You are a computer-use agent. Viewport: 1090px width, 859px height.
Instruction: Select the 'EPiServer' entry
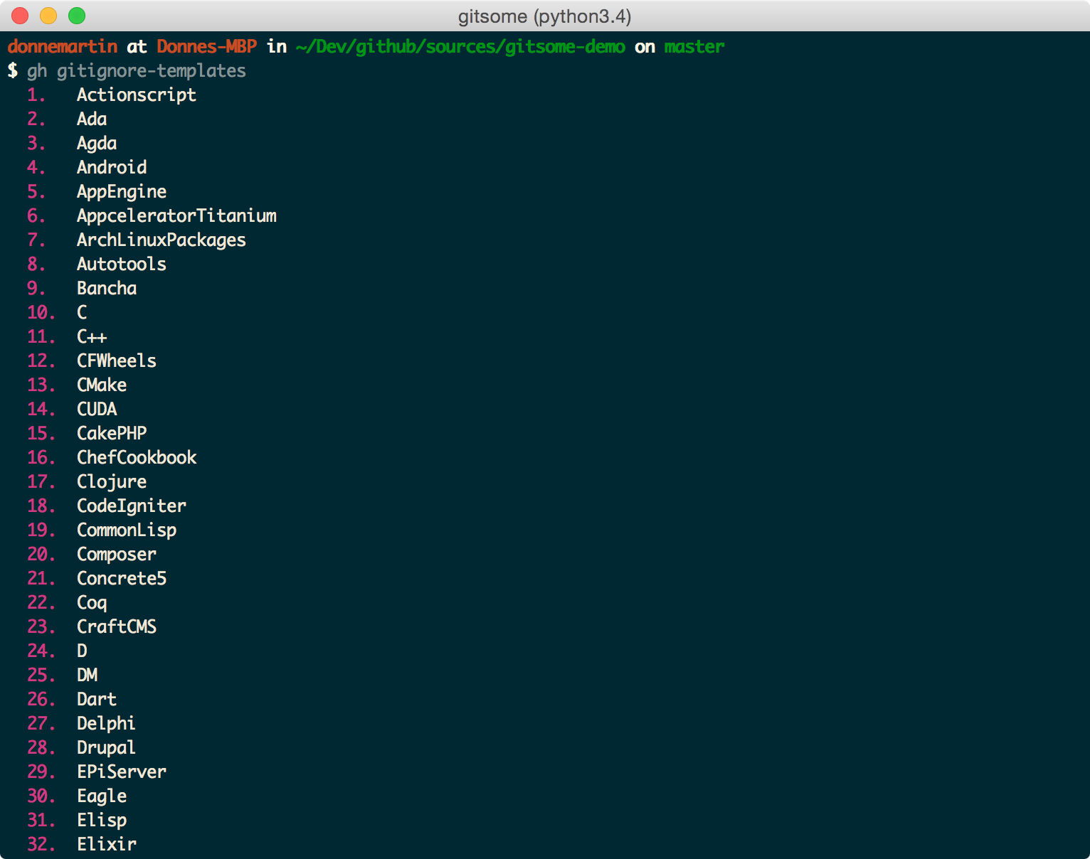point(122,772)
